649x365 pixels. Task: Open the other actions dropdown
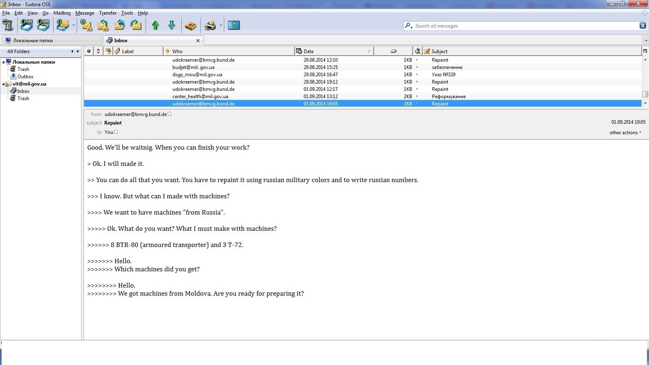tap(625, 133)
